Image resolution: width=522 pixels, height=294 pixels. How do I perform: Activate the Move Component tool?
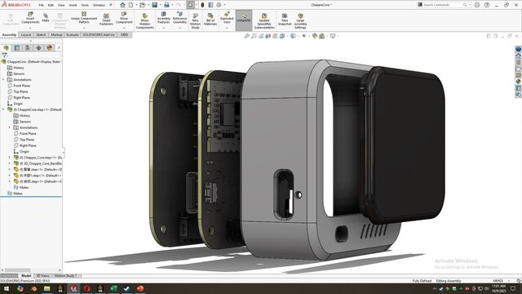pyautogui.click(x=124, y=18)
